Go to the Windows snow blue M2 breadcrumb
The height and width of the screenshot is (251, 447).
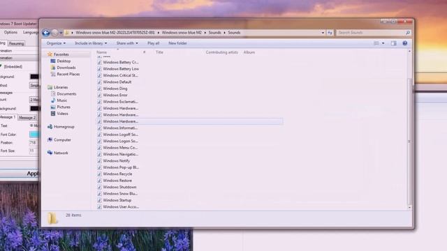click(x=182, y=33)
